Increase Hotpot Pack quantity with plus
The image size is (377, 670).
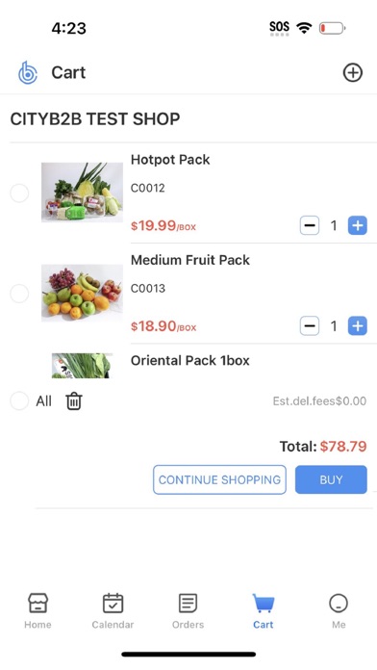pyautogui.click(x=358, y=225)
